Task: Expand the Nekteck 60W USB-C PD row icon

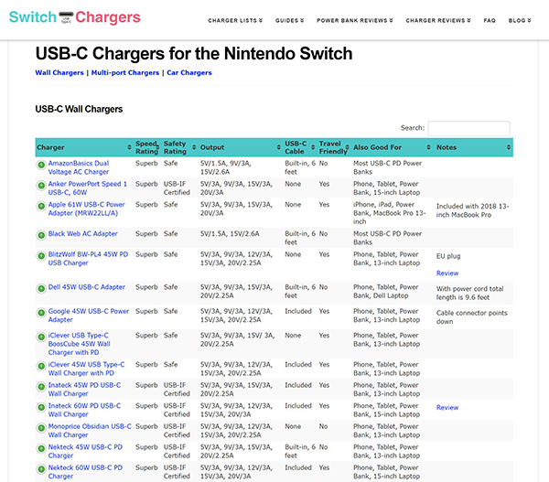Action: pyautogui.click(x=41, y=468)
